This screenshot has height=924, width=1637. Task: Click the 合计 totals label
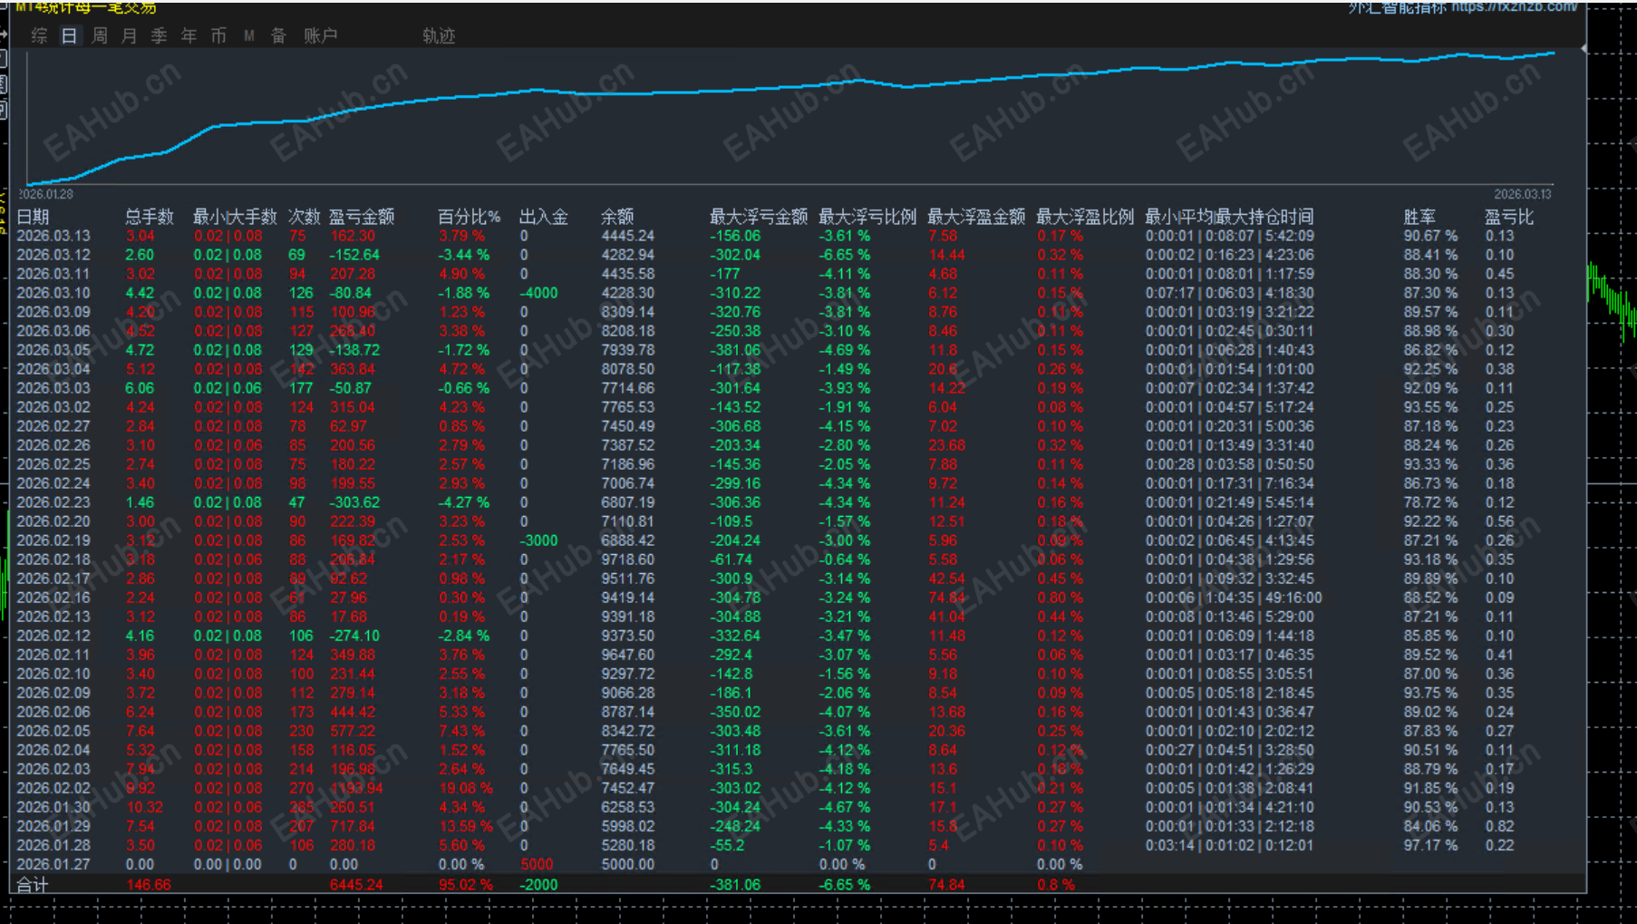(x=33, y=885)
